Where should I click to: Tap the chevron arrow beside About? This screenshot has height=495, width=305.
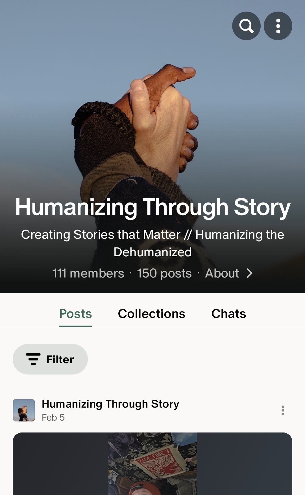[x=250, y=273]
